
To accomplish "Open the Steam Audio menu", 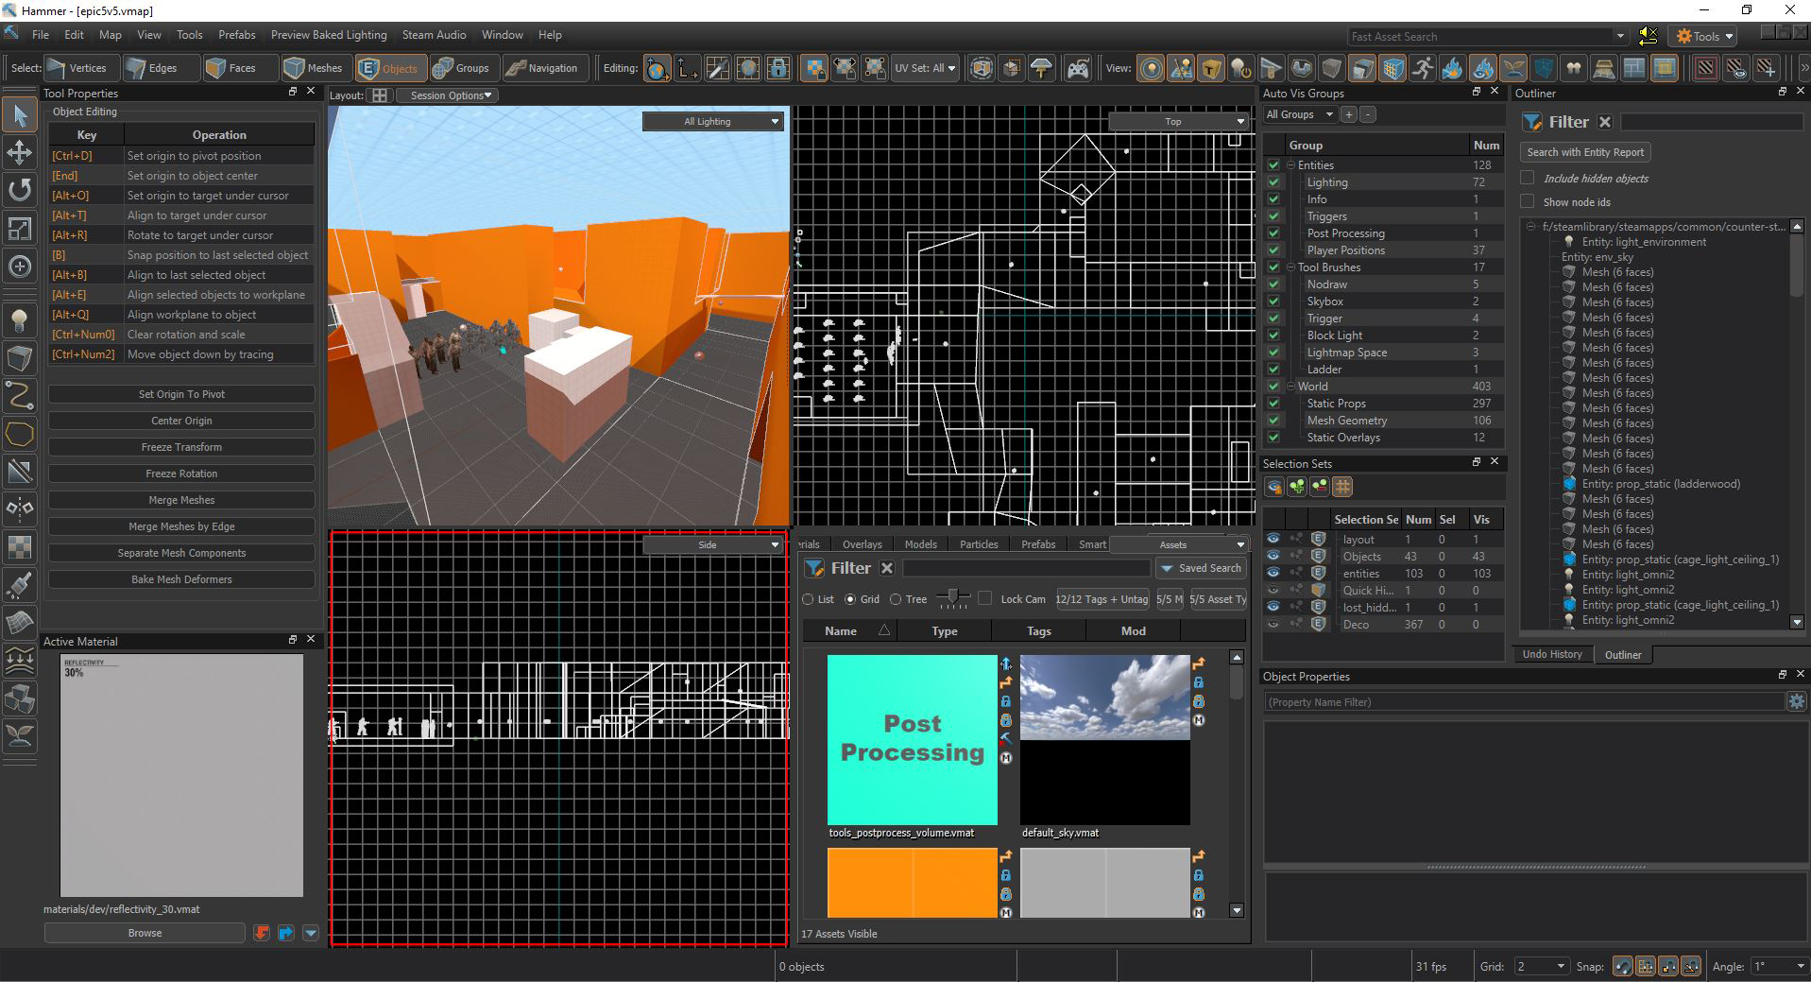I will tap(434, 35).
